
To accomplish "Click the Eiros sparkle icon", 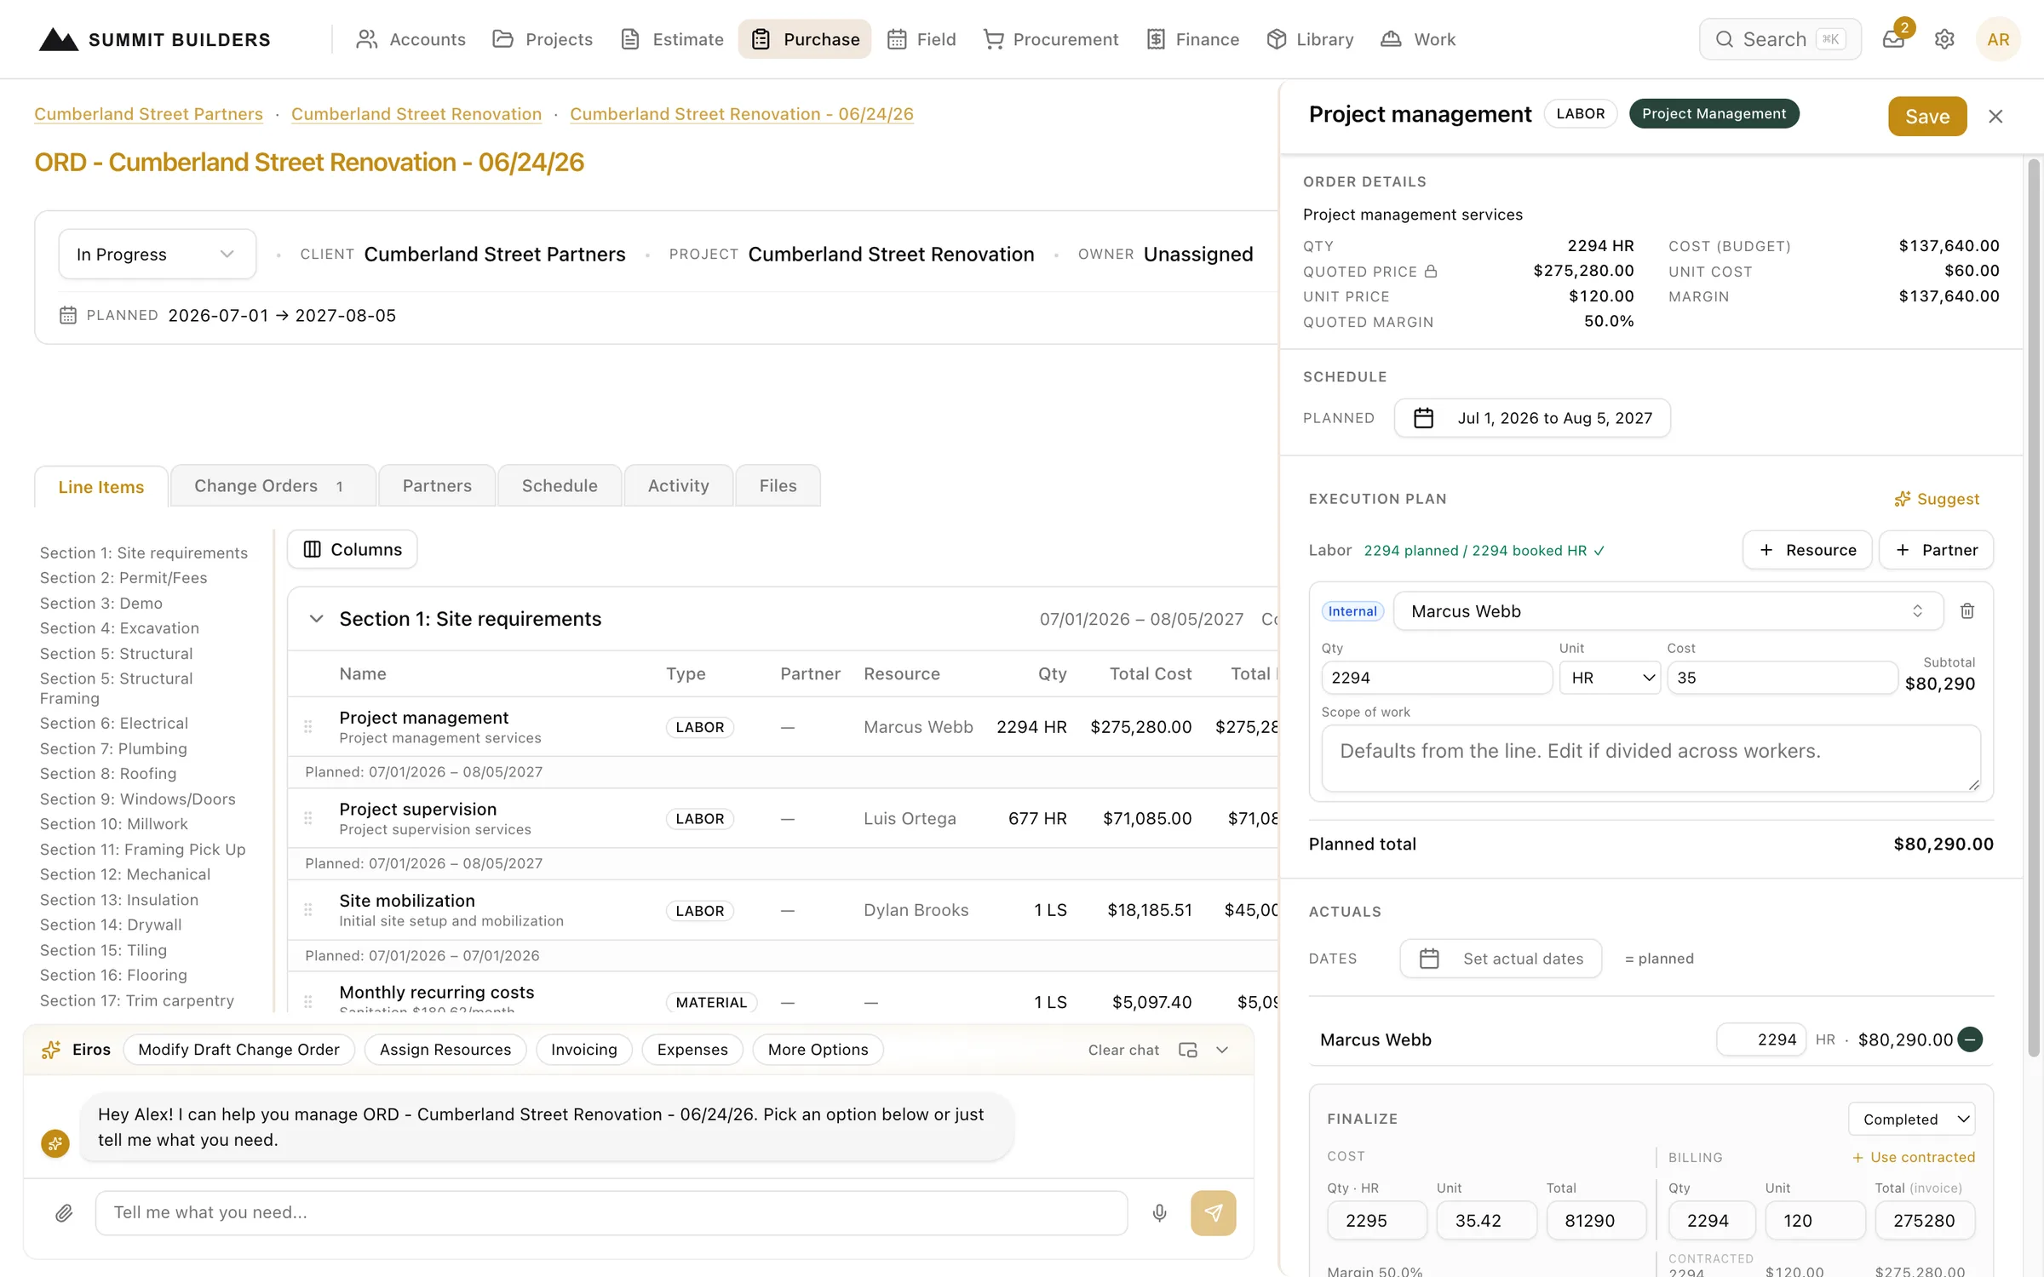I will coord(51,1050).
